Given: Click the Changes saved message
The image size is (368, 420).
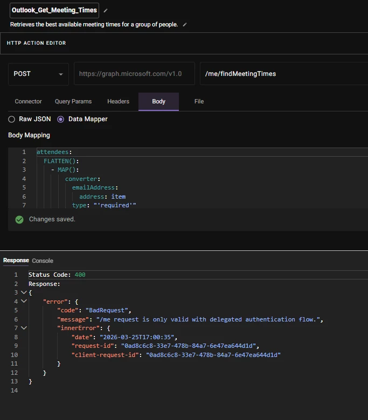Looking at the screenshot, I should pyautogui.click(x=52, y=219).
